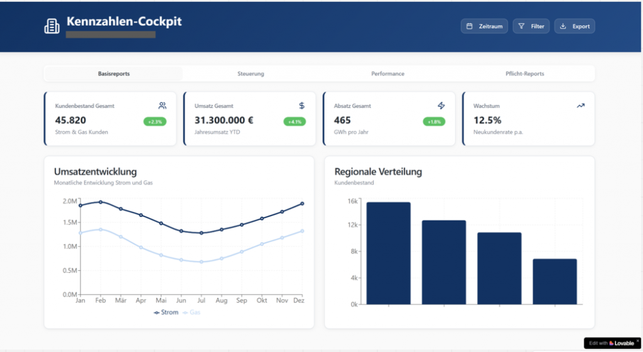643x352 pixels.
Task: Open the Zeitraum date range picker
Action: (484, 26)
